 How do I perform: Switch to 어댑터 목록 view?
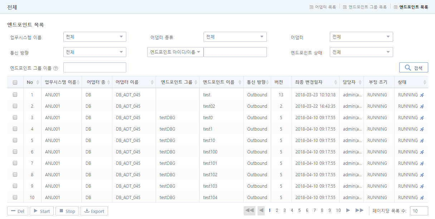pyautogui.click(x=323, y=6)
